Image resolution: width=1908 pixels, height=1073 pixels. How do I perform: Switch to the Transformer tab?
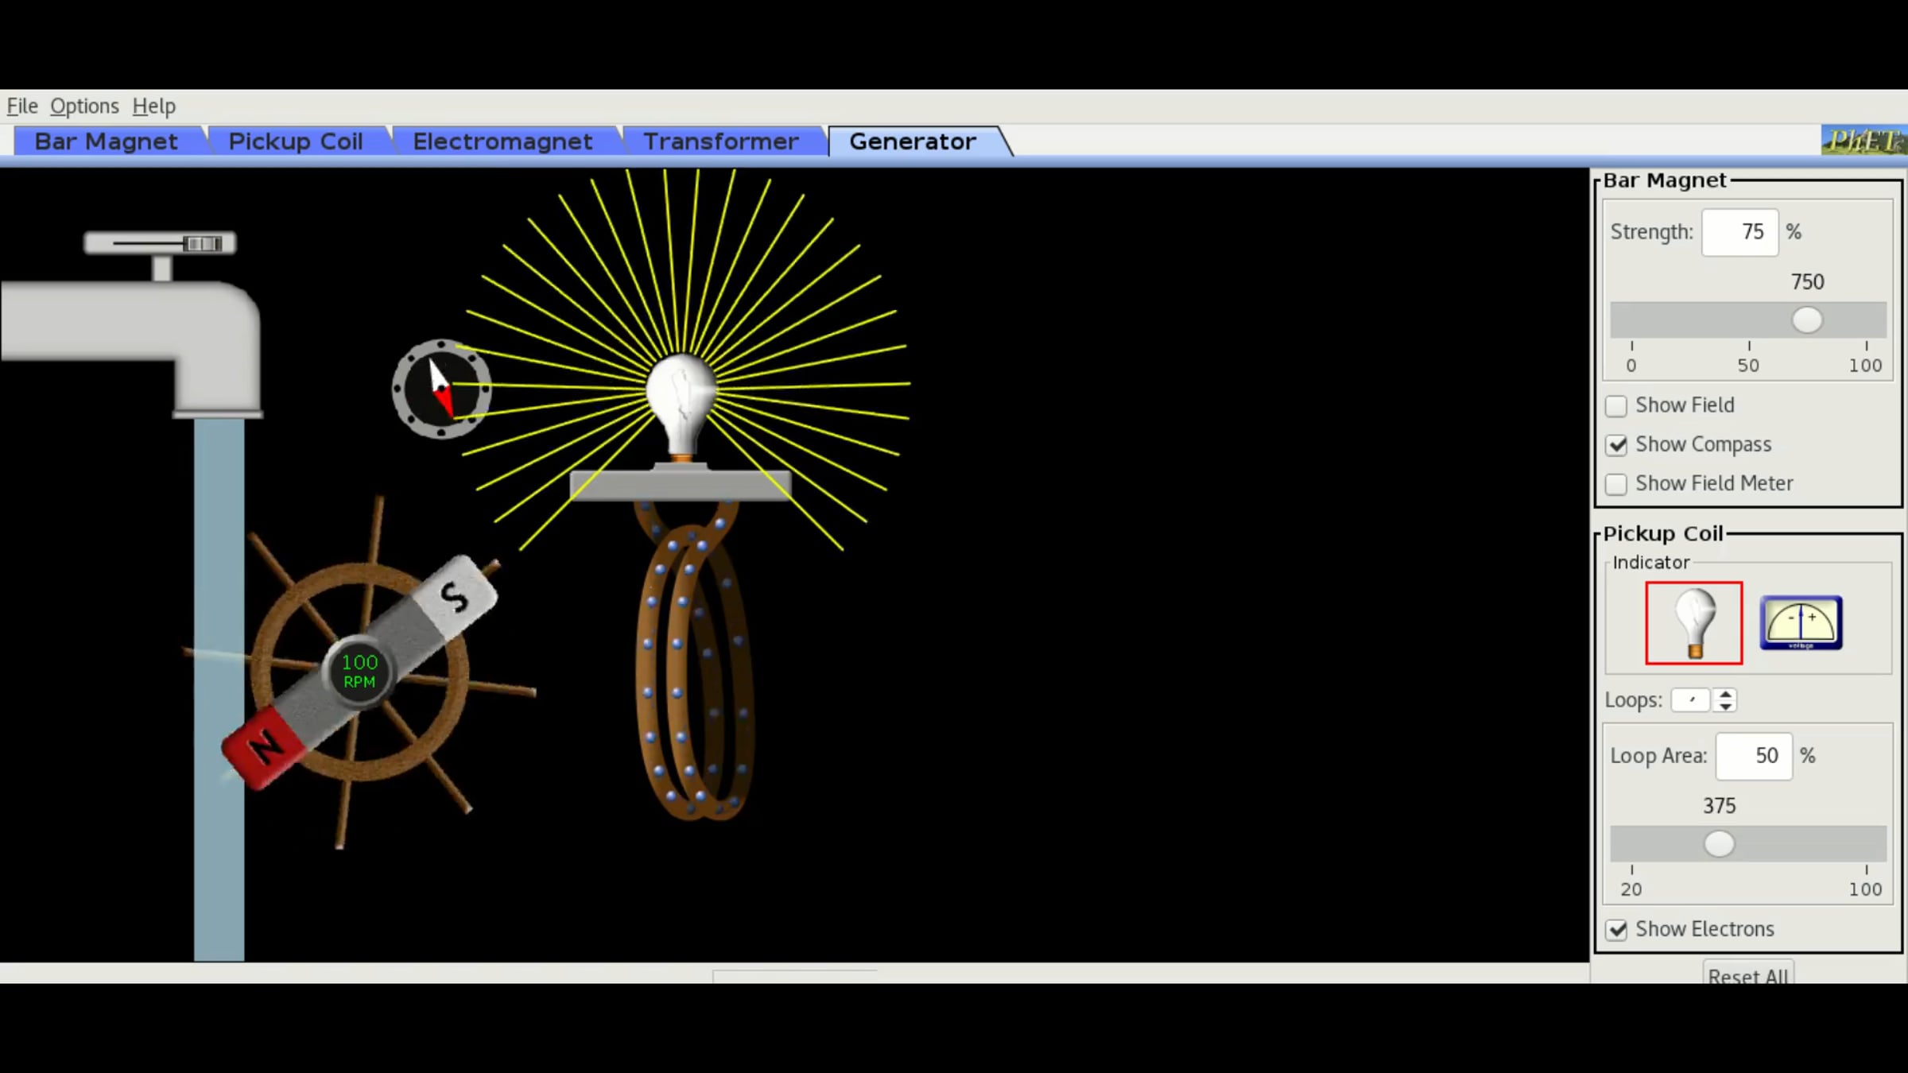(x=720, y=141)
